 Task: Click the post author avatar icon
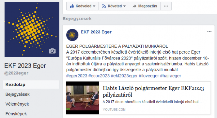[72, 35]
